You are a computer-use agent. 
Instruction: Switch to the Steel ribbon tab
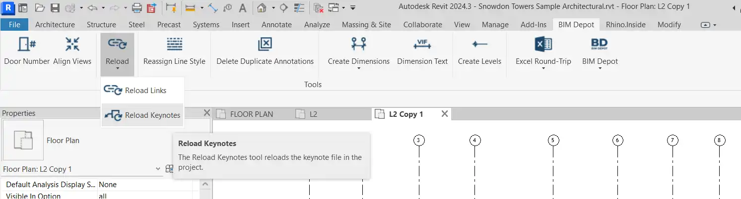click(136, 24)
